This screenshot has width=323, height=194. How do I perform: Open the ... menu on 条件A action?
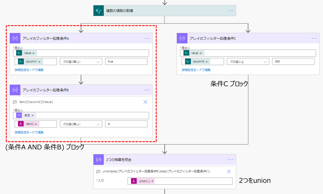point(147,38)
